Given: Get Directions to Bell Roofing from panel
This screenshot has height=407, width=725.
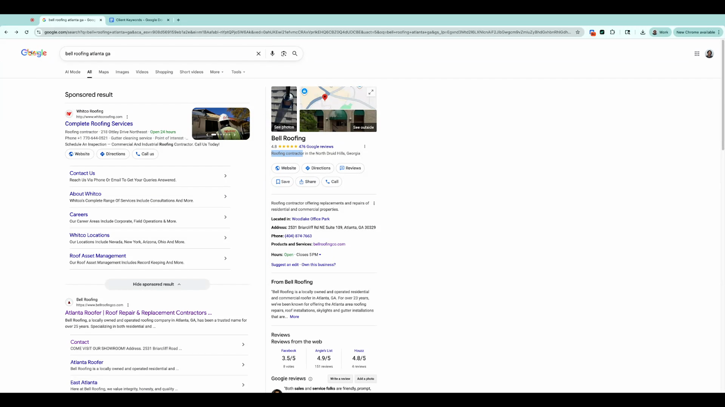Looking at the screenshot, I should point(318,168).
